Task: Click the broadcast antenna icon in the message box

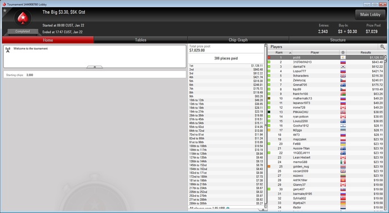Action: [x=8, y=49]
